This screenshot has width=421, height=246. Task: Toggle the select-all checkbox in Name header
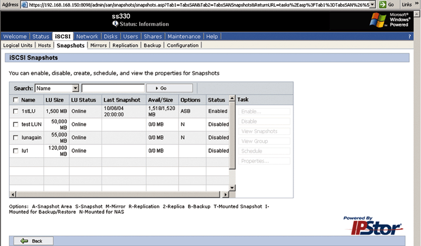(15, 100)
